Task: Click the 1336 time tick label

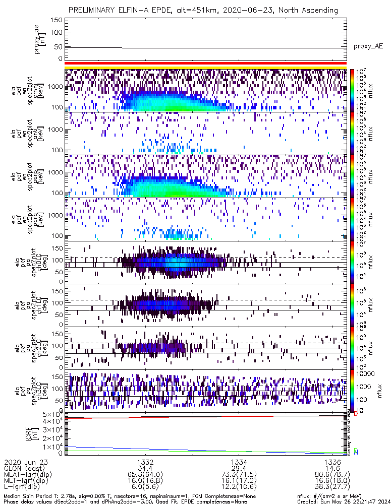Action: 332,462
